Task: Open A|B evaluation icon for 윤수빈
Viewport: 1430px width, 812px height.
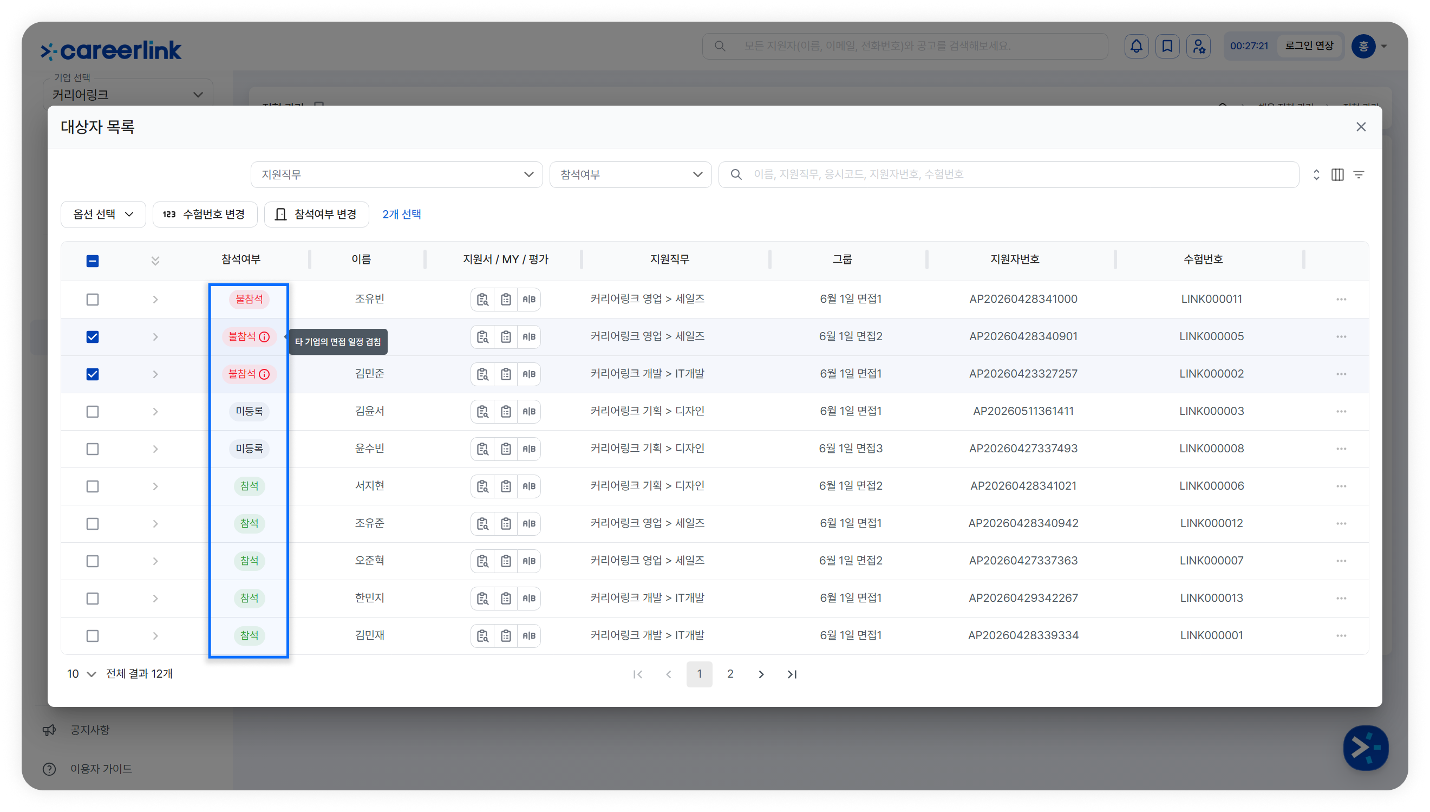Action: (x=529, y=449)
